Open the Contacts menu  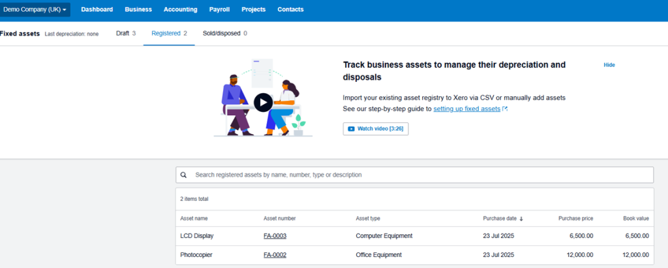click(x=290, y=10)
